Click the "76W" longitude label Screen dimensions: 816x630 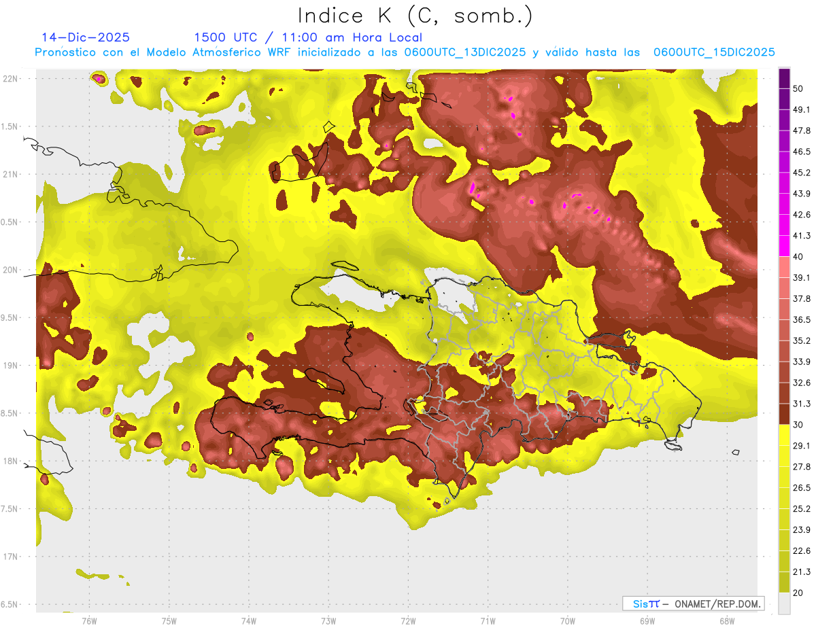(89, 621)
